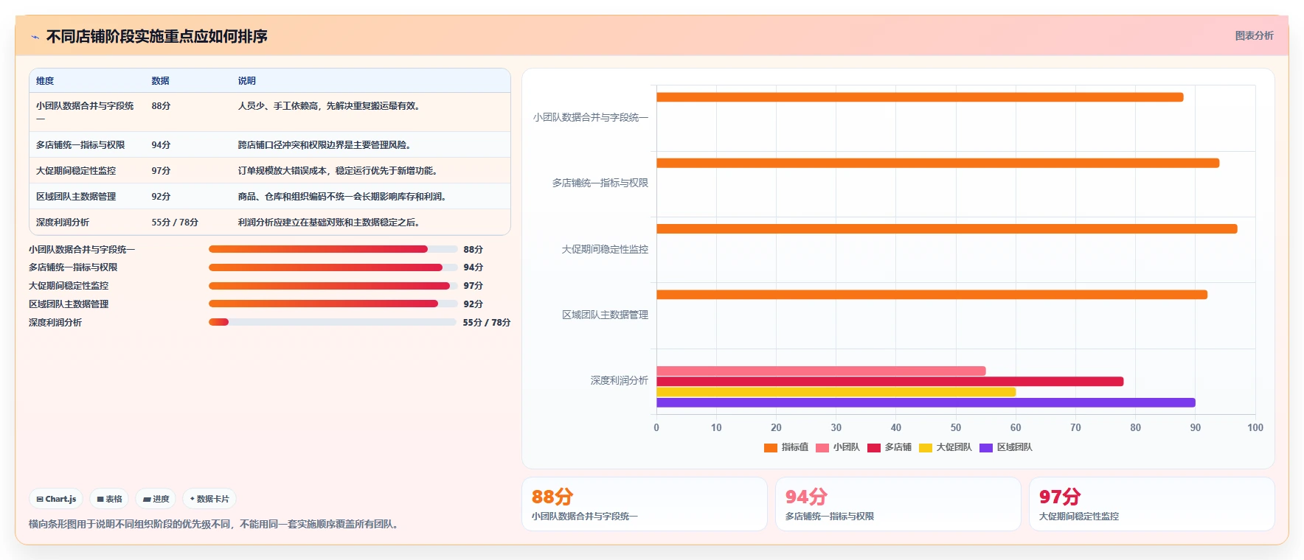
Task: Toggle the 区域团队 legend item
Action: click(1006, 447)
